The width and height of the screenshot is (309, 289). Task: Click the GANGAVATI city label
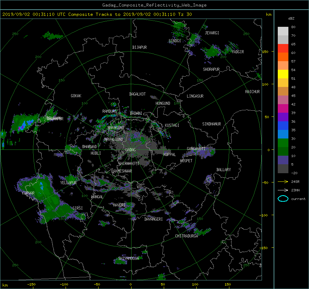click(196, 149)
